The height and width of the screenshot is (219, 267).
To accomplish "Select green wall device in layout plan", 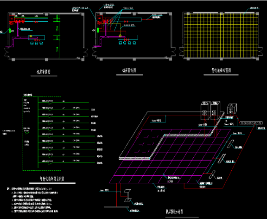I will pos(10,31).
